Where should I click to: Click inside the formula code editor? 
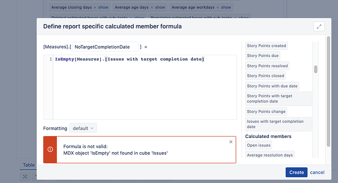tap(145, 87)
